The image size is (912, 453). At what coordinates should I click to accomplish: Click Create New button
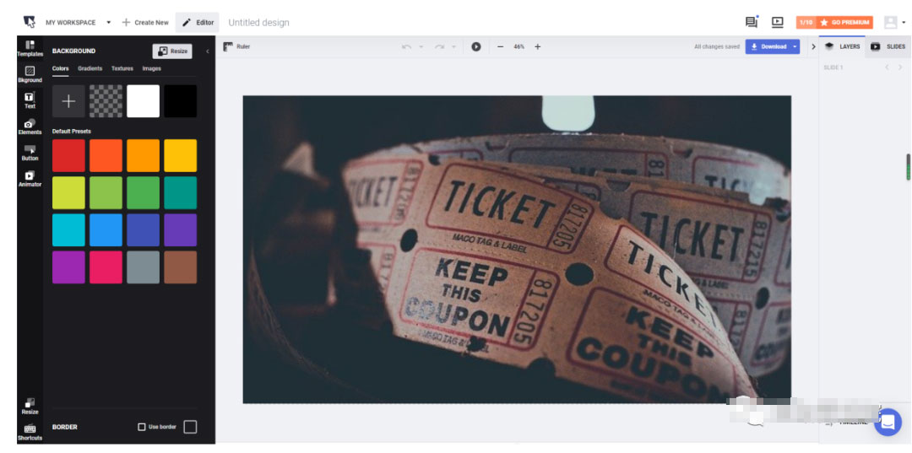coord(145,23)
